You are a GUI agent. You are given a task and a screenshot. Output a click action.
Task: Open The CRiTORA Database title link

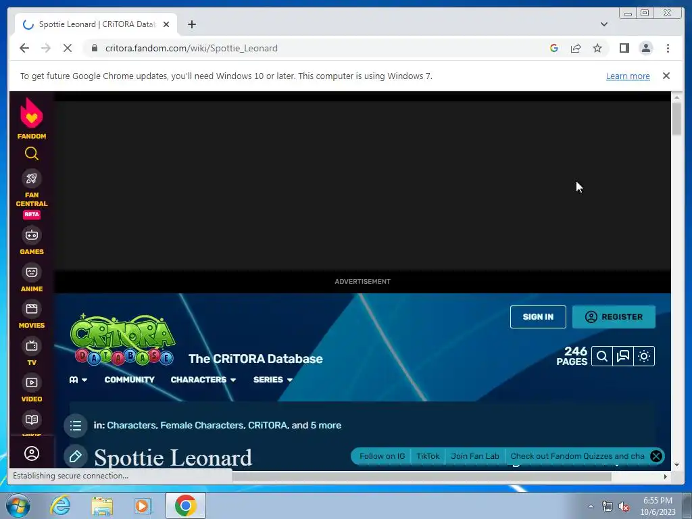tap(255, 359)
